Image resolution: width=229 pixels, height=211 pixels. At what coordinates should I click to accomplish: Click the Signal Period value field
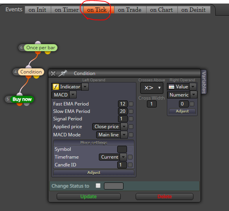pos(123,119)
